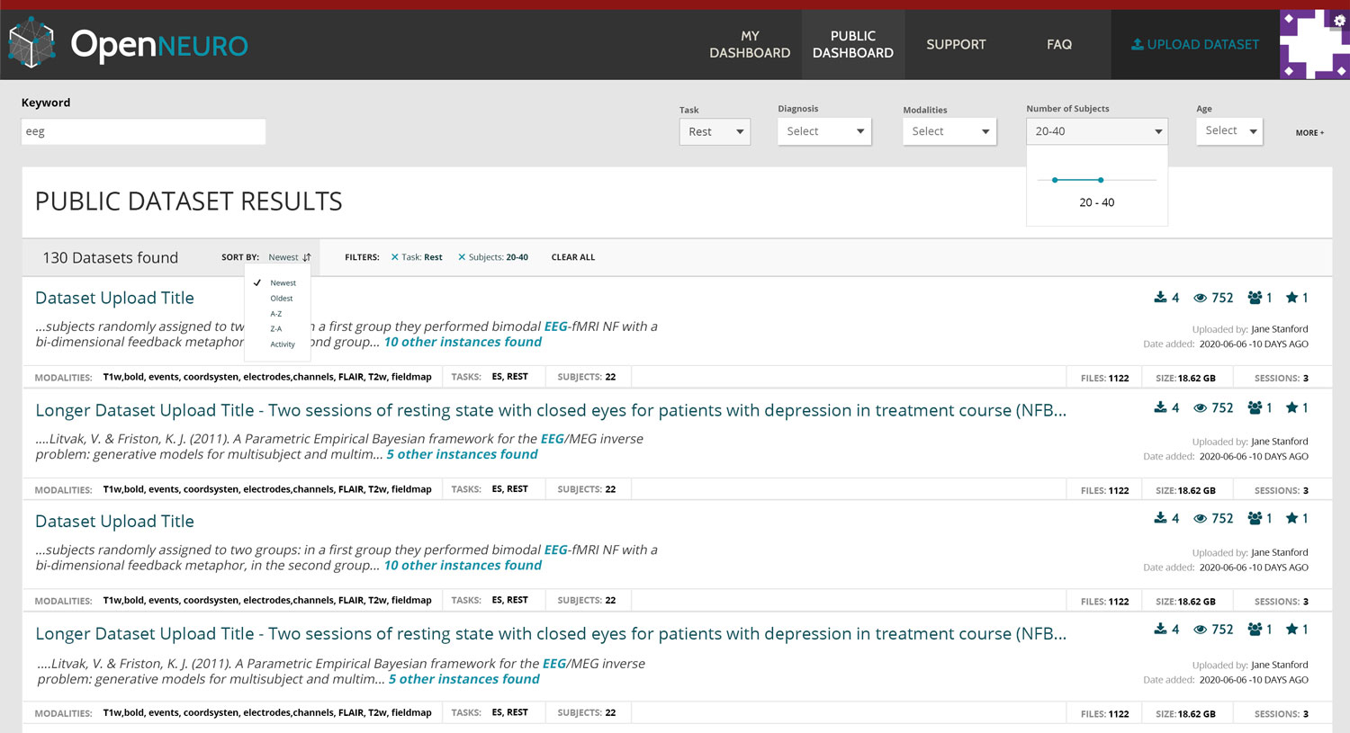Click the views eye icon showing 752
The height and width of the screenshot is (733, 1350).
point(1200,297)
